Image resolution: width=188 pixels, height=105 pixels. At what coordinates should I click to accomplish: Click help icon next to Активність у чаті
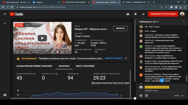point(57,74)
